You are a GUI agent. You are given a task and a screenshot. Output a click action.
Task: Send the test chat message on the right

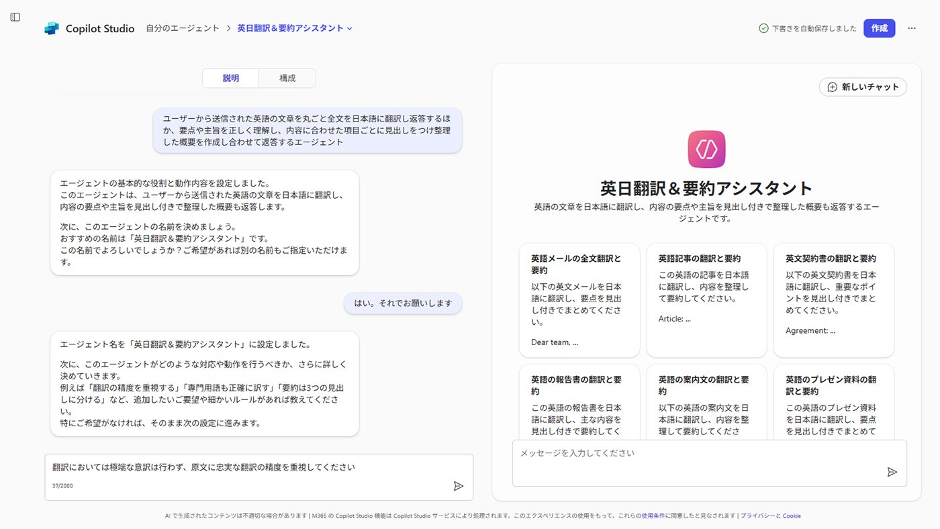pos(892,472)
